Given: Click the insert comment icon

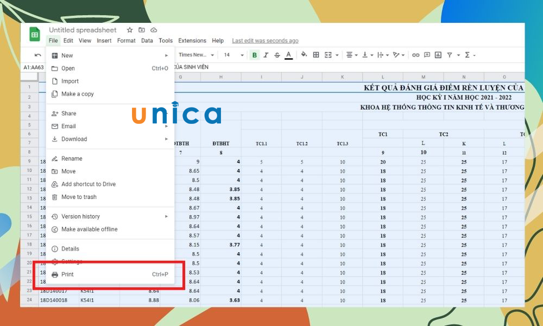Looking at the screenshot, I should tap(427, 55).
